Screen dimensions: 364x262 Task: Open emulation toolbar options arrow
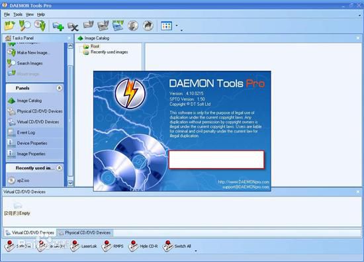[196, 251]
